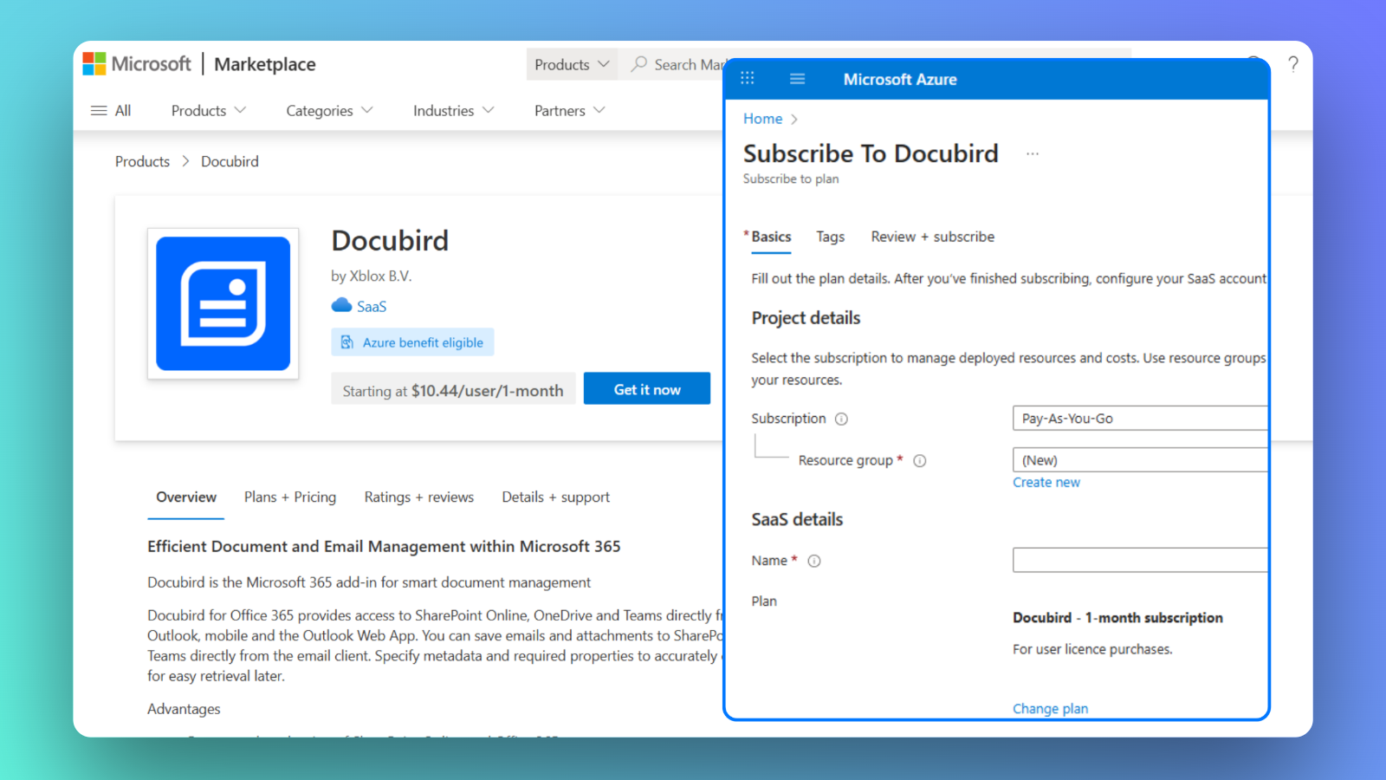Click the Change plan link
This screenshot has height=780, width=1386.
(1051, 709)
